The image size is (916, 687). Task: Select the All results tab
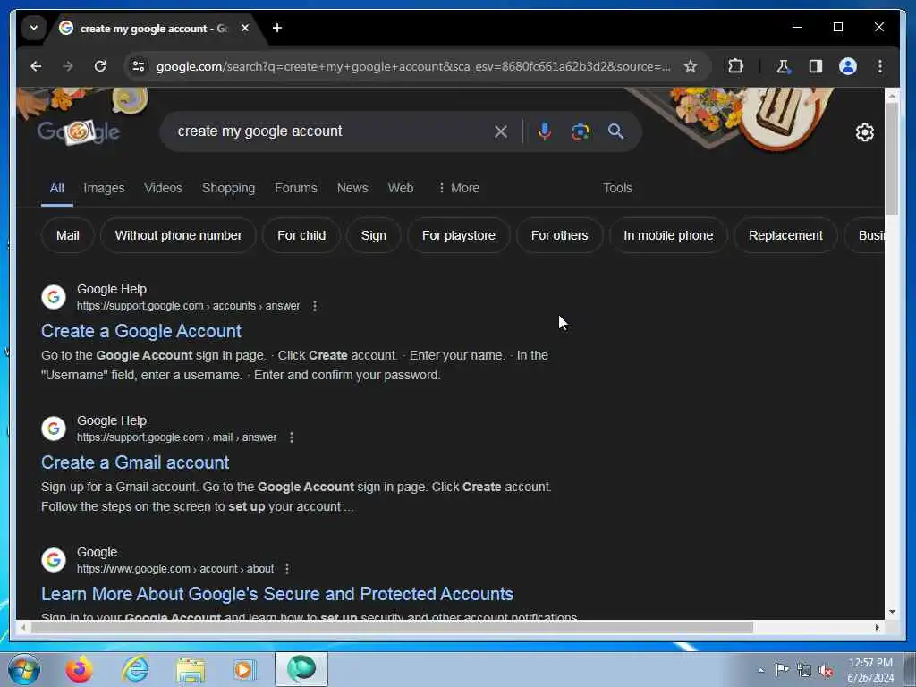pos(56,188)
